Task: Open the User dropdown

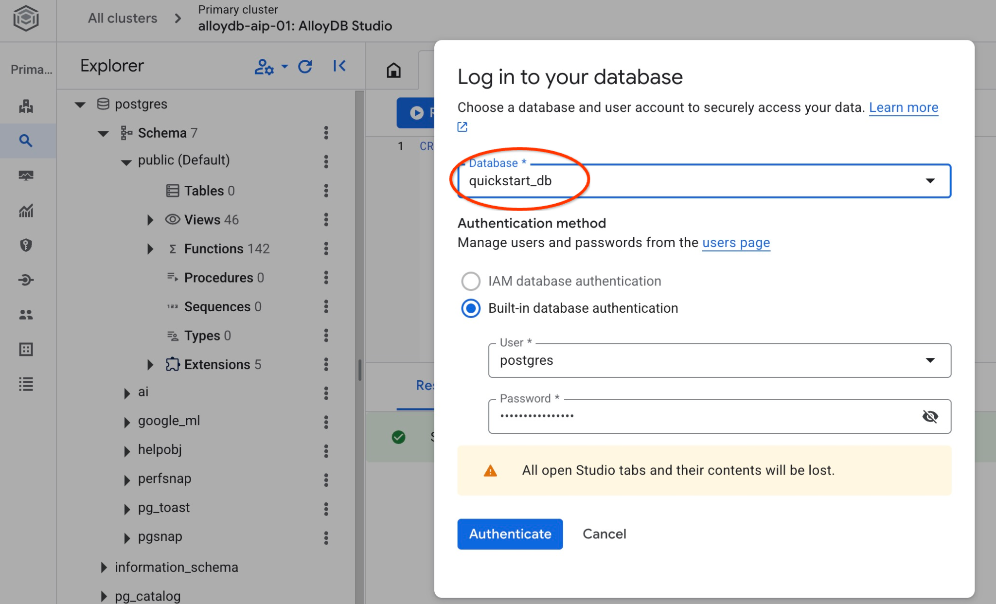Action: 720,360
